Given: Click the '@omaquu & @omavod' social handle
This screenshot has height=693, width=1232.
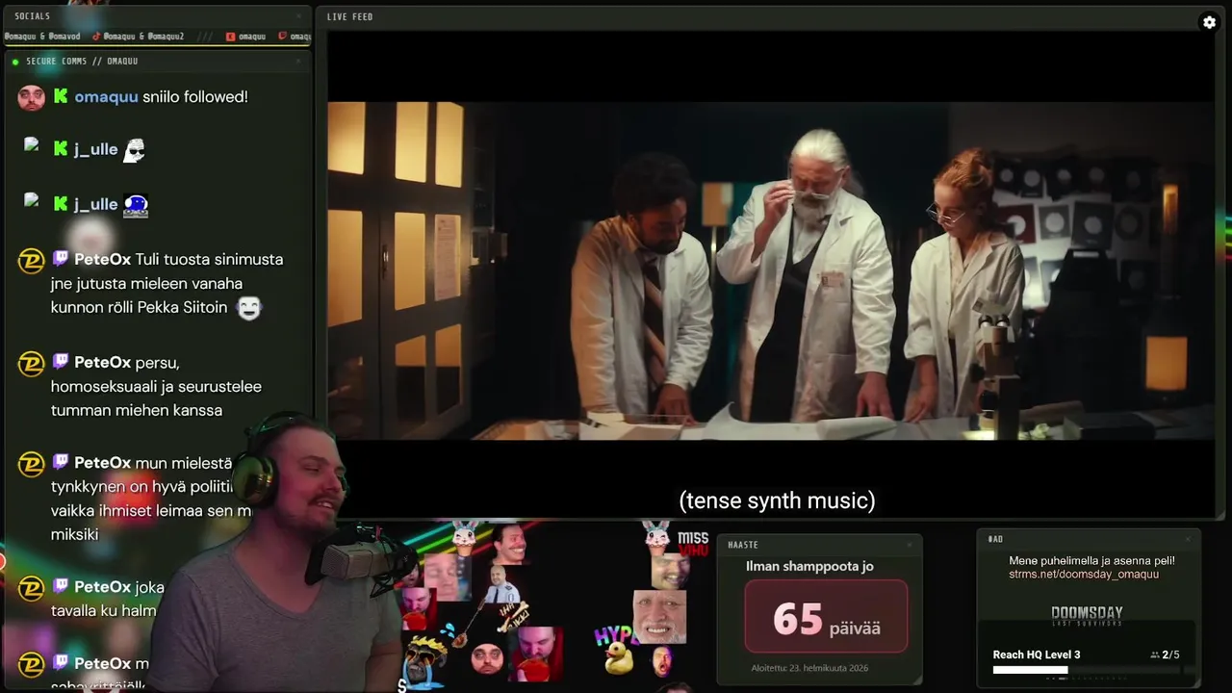Looking at the screenshot, I should [42, 37].
